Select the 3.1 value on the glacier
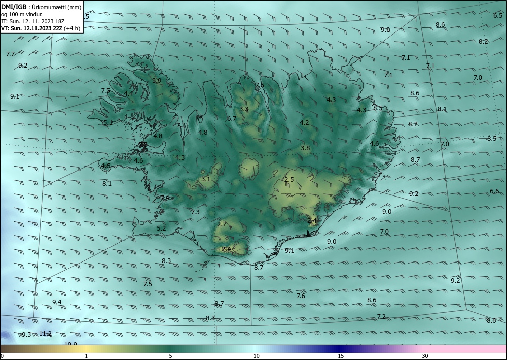Viewport: 507px width, 360px height. click(206, 179)
